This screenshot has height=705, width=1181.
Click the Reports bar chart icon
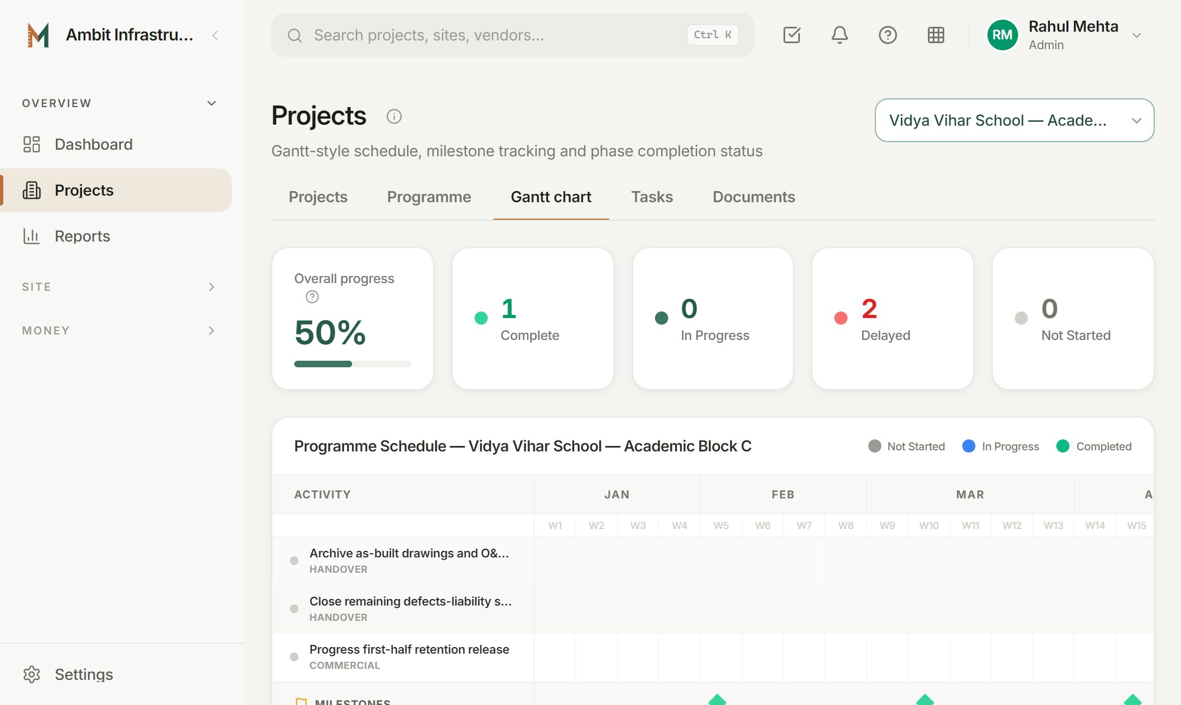click(32, 236)
